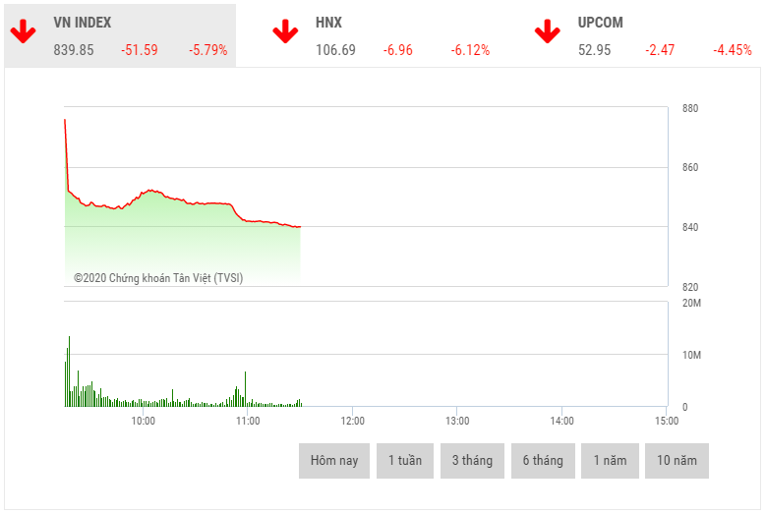The width and height of the screenshot is (766, 514).
Task: Click the HNX percent change -6.12%
Action: tap(470, 50)
